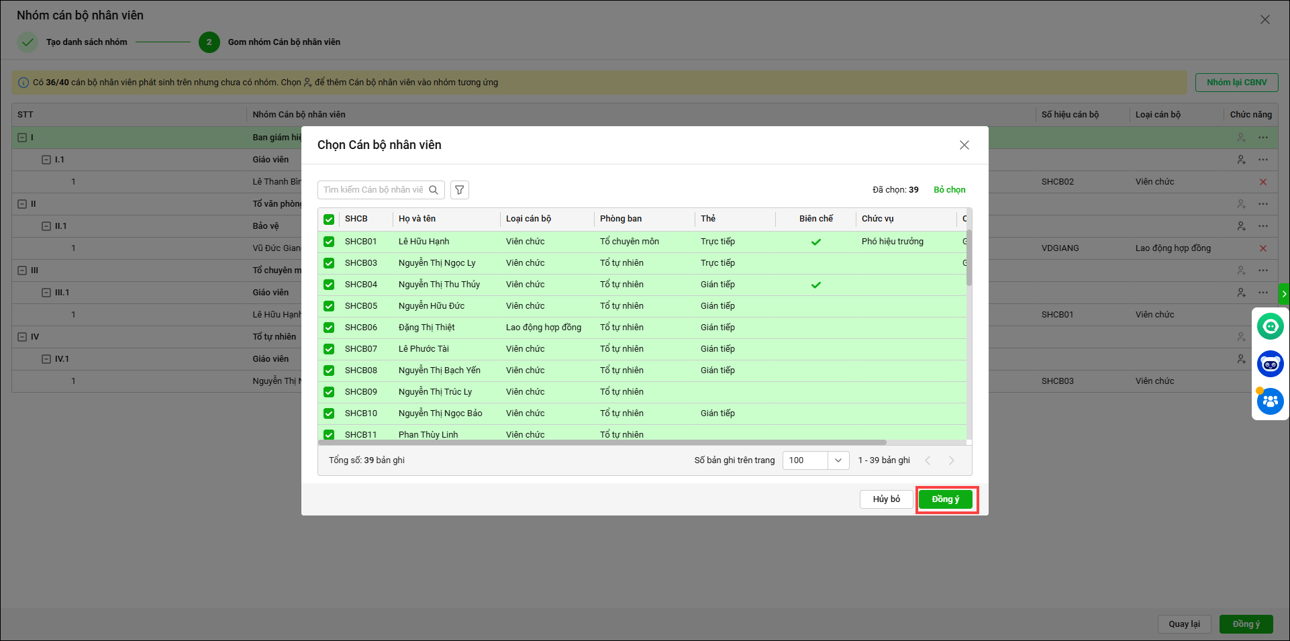Click the search magnifier icon
The height and width of the screenshot is (641, 1290).
434,190
